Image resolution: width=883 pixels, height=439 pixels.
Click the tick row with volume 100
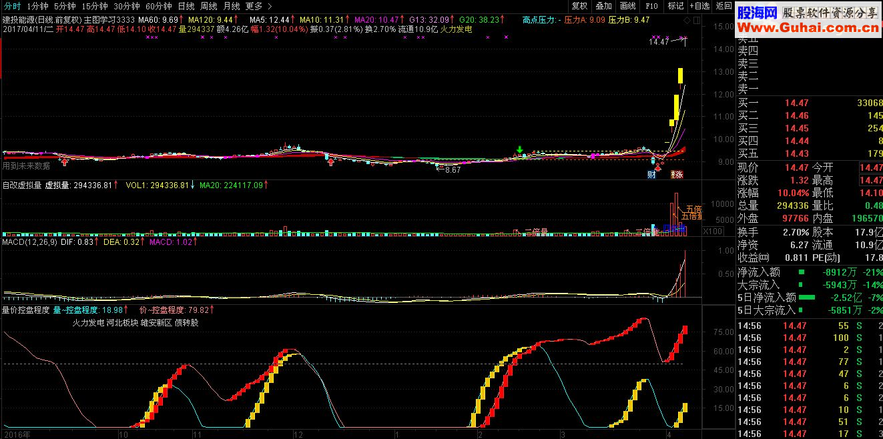809,338
